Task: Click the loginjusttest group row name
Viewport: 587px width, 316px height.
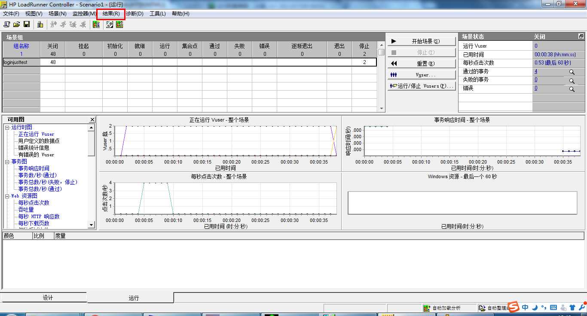Action: point(15,62)
